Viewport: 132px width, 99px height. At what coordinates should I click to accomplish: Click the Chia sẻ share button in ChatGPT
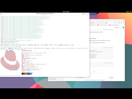tap(117, 28)
